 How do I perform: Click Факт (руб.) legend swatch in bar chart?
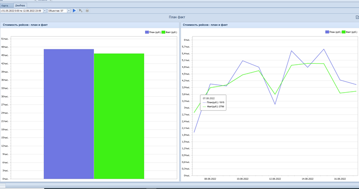coord(163,32)
